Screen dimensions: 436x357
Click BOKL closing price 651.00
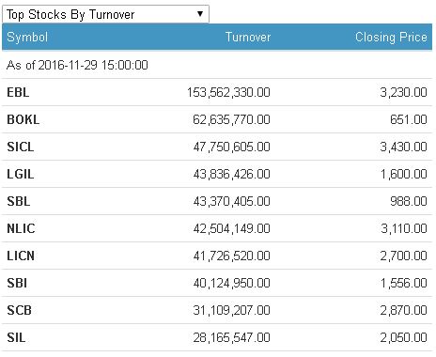(x=409, y=119)
